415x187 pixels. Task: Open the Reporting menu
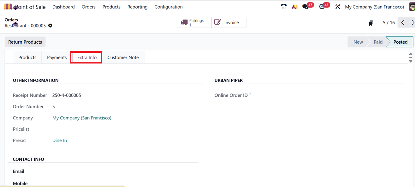(137, 7)
